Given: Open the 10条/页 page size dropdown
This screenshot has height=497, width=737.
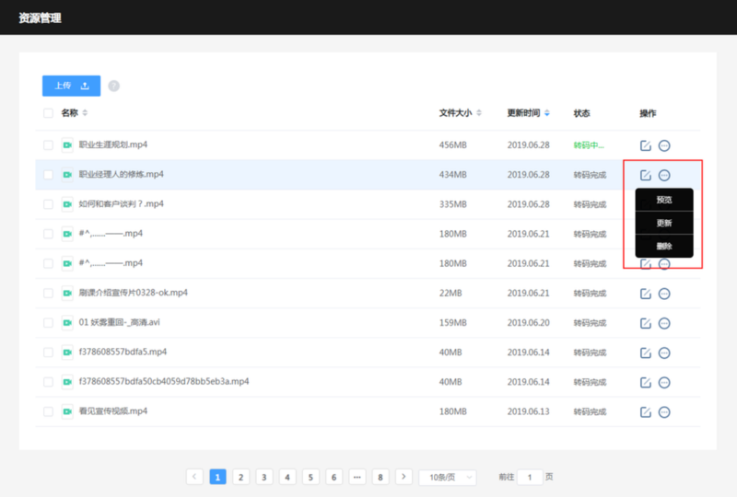Looking at the screenshot, I should click(448, 478).
